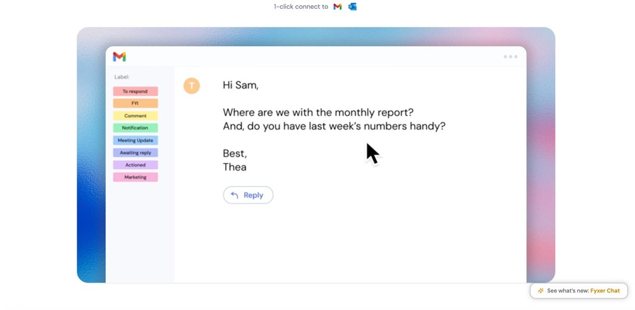Select the pink 'Marketing' label
The height and width of the screenshot is (310, 635).
[135, 177]
